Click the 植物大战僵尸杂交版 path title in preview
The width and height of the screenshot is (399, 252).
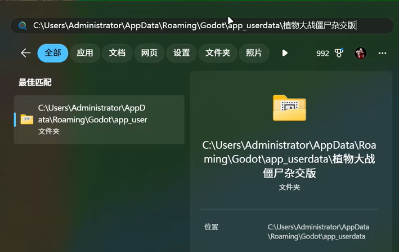pos(289,159)
